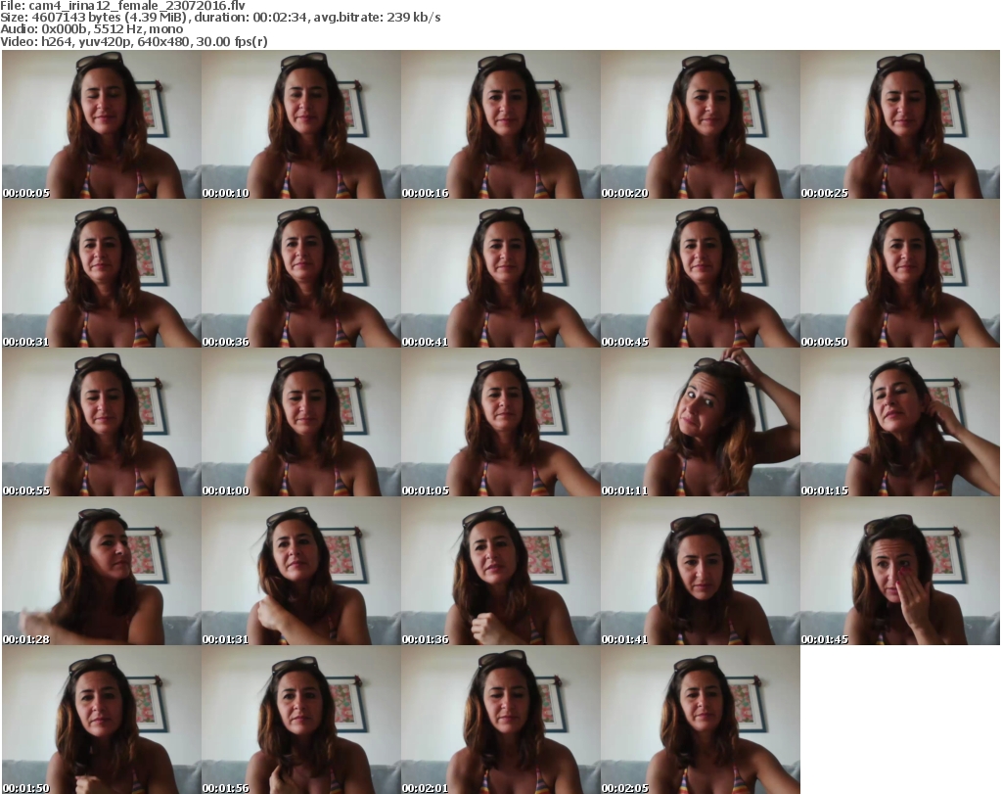Open the frame timestamped 00:00:31
1002x794 pixels.
[102, 273]
